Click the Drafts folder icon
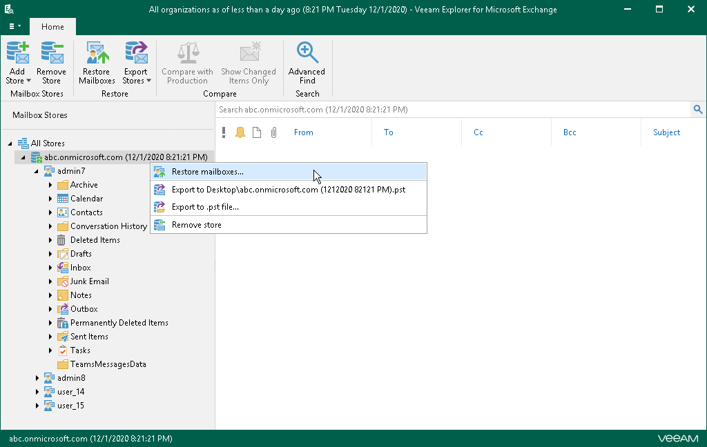Image resolution: width=707 pixels, height=447 pixels. click(x=63, y=254)
